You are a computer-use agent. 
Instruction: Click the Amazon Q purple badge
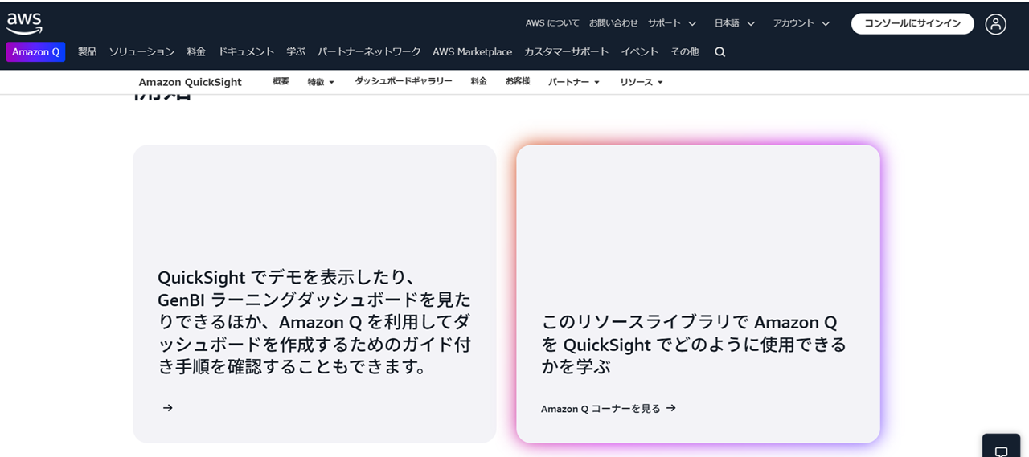35,52
